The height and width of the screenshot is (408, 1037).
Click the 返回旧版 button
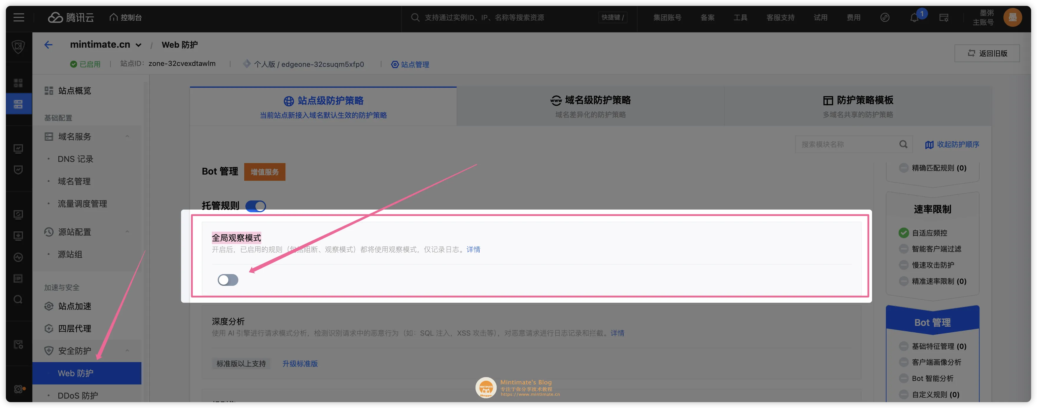click(x=987, y=53)
